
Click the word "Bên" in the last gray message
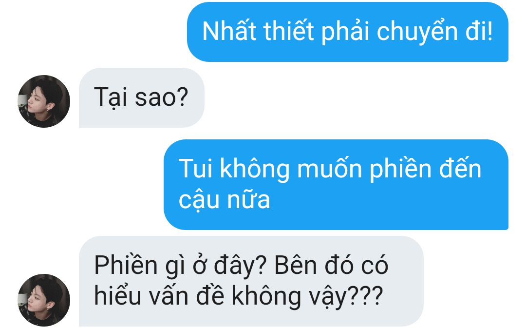(x=296, y=266)
